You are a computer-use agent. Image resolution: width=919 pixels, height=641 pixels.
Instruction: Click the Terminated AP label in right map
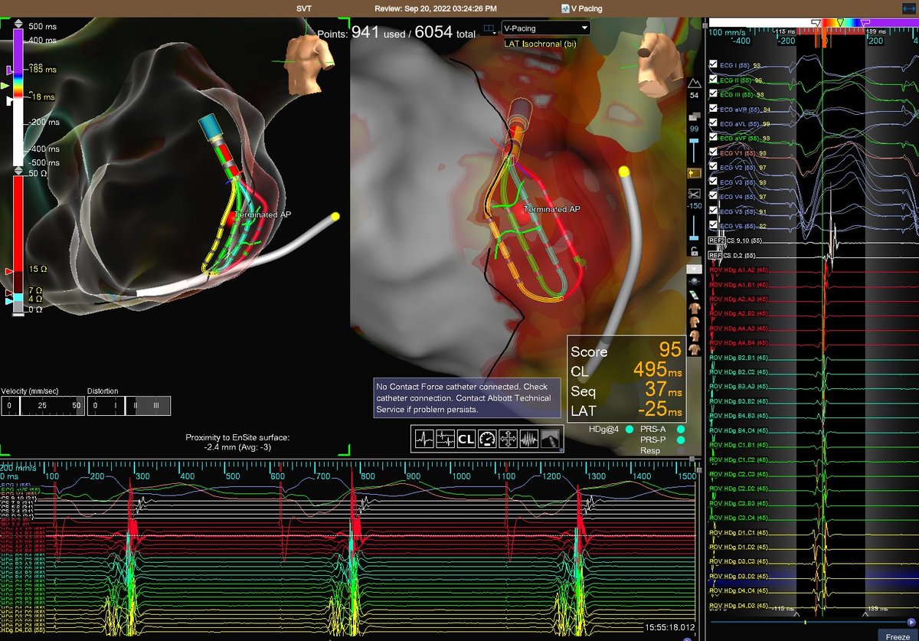point(552,208)
